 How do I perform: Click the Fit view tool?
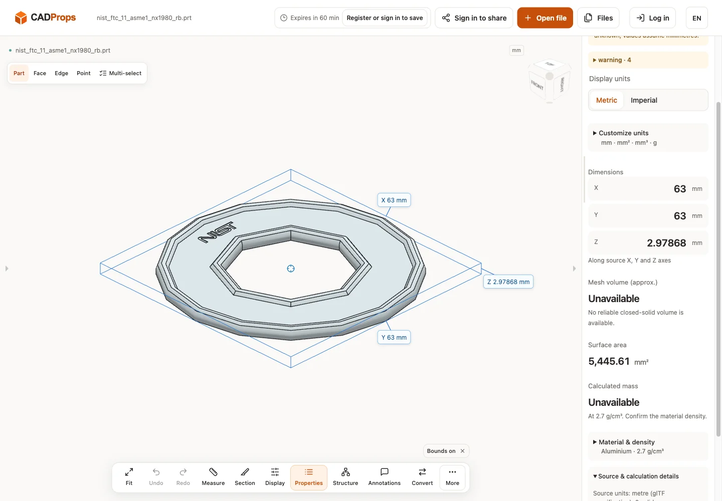click(x=129, y=477)
